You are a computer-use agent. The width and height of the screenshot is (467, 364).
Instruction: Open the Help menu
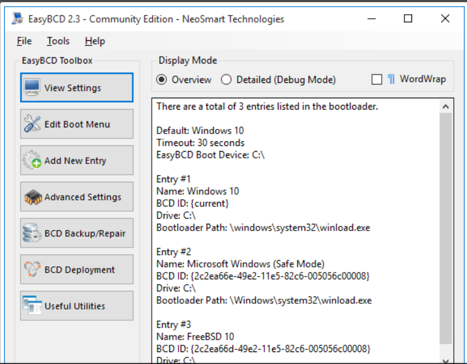[x=95, y=41]
